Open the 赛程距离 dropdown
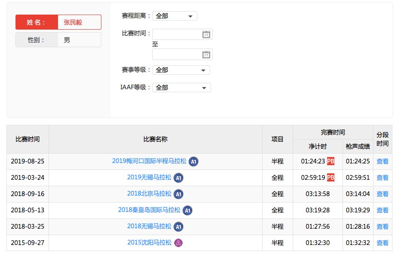Screen dimensions: 395x254 point(175,15)
